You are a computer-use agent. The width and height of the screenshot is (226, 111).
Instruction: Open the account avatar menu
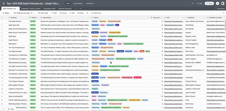click(223, 3)
